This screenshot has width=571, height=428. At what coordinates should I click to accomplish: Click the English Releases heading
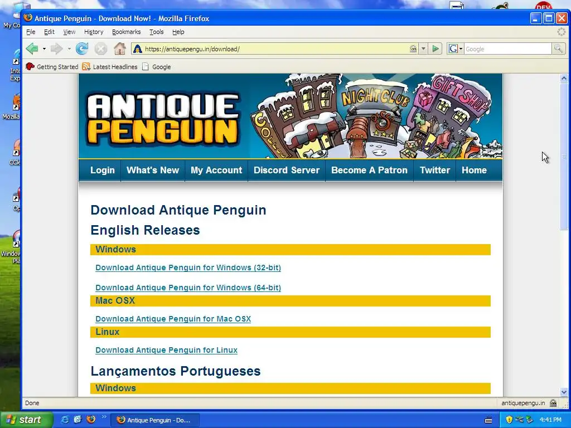(146, 230)
